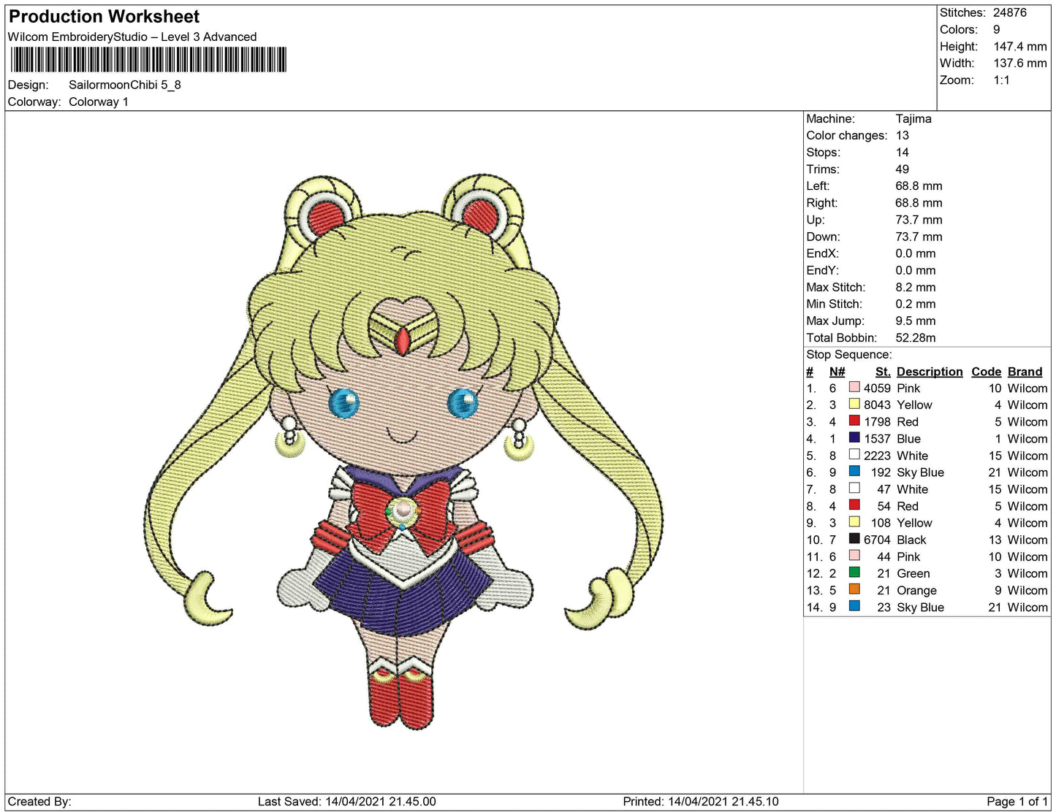Click the width value "137.6 mm"

(x=1020, y=63)
